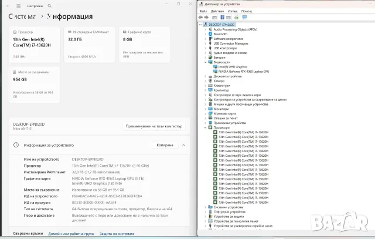The width and height of the screenshot is (375, 239).
Task: Open the Помощ menu in Device Manager
Action: pos(246,11)
